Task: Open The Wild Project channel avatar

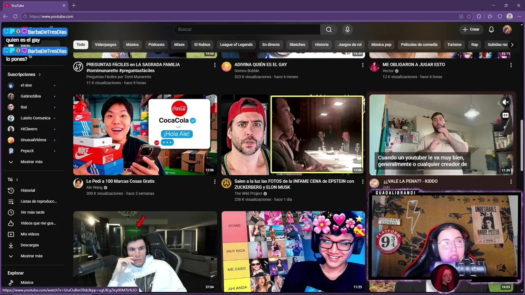Action: [226, 183]
